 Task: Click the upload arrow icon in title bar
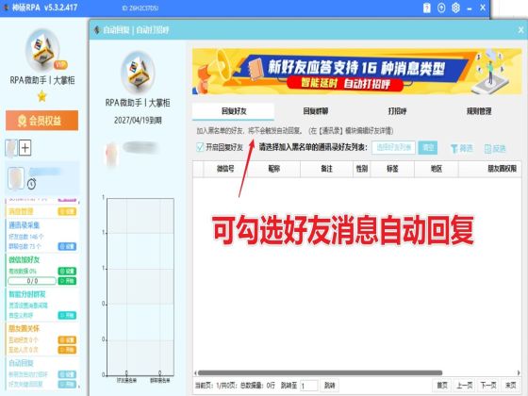[441, 8]
